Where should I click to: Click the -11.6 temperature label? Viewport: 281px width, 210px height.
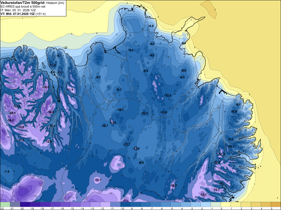pyautogui.click(x=113, y=123)
